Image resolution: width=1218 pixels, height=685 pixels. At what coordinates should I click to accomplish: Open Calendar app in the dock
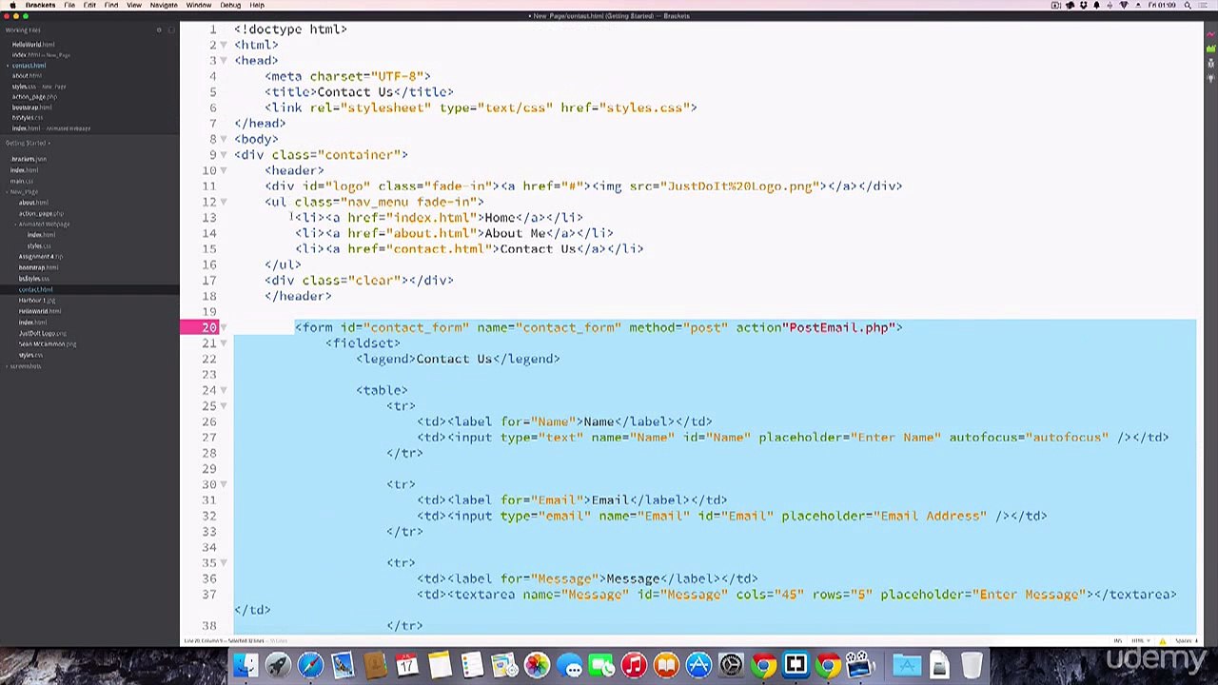pos(407,665)
